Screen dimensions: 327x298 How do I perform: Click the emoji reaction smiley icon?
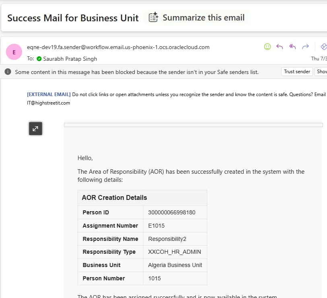(x=267, y=47)
